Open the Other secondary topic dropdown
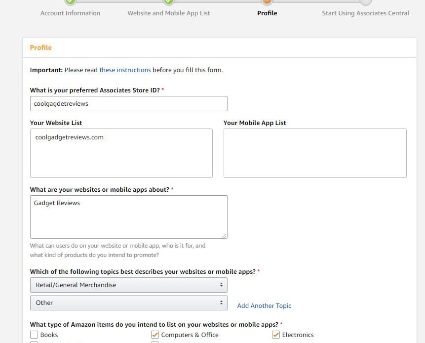Image resolution: width=425 pixels, height=343 pixels. tap(129, 302)
